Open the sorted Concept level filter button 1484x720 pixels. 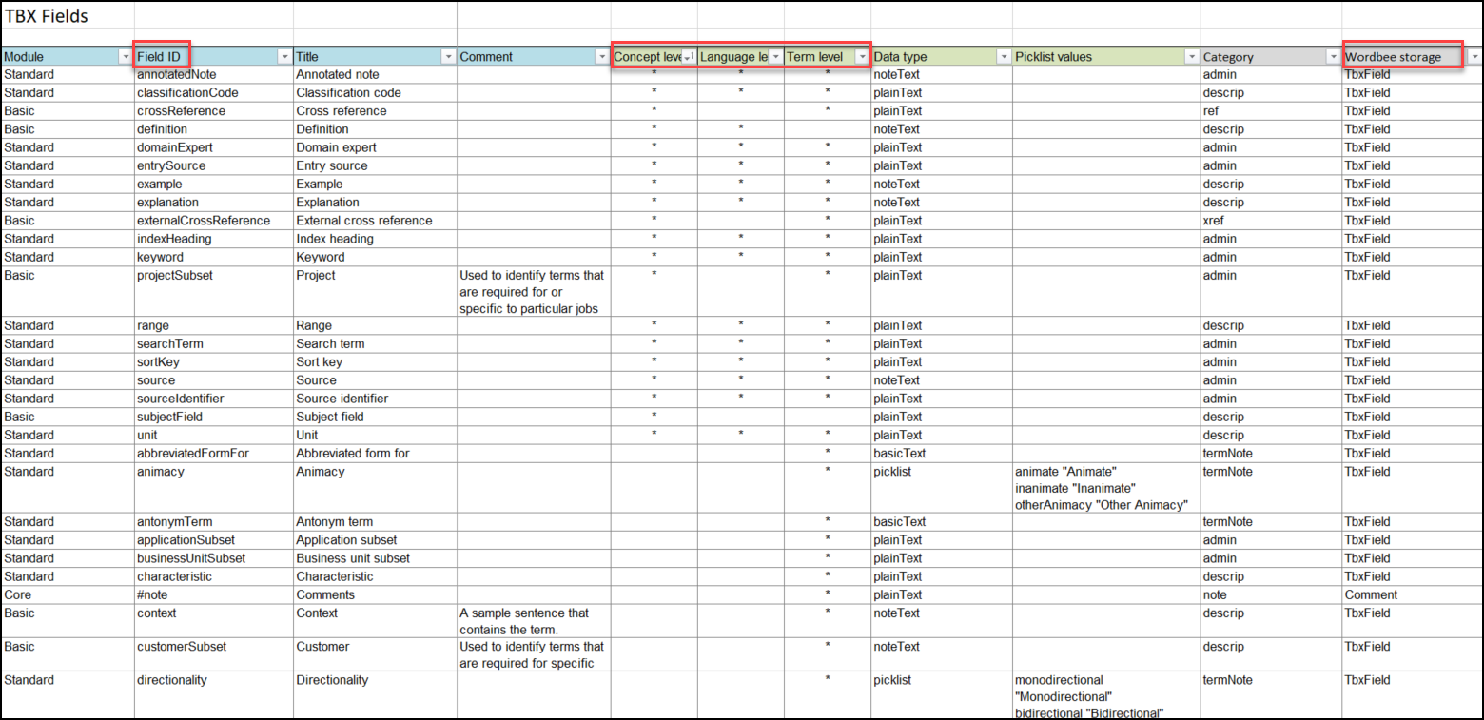pyautogui.click(x=688, y=57)
